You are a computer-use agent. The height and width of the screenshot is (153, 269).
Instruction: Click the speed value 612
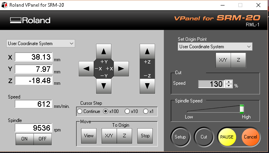34,104
